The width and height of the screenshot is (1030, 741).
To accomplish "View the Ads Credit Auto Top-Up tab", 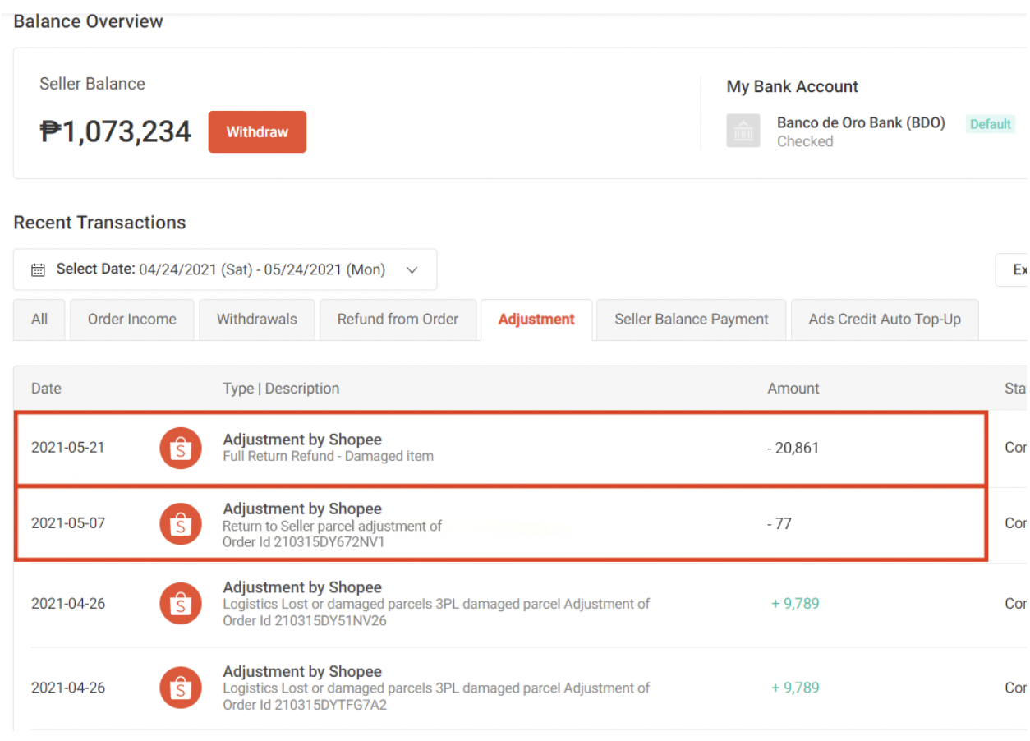I will [x=885, y=320].
